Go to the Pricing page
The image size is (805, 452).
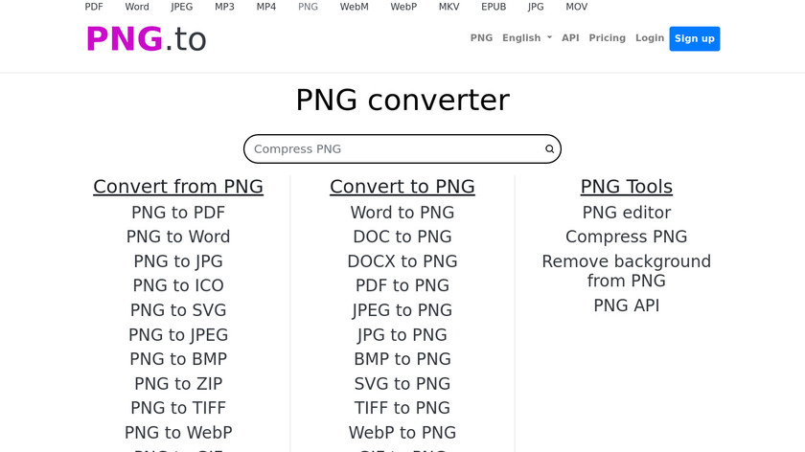coord(607,38)
